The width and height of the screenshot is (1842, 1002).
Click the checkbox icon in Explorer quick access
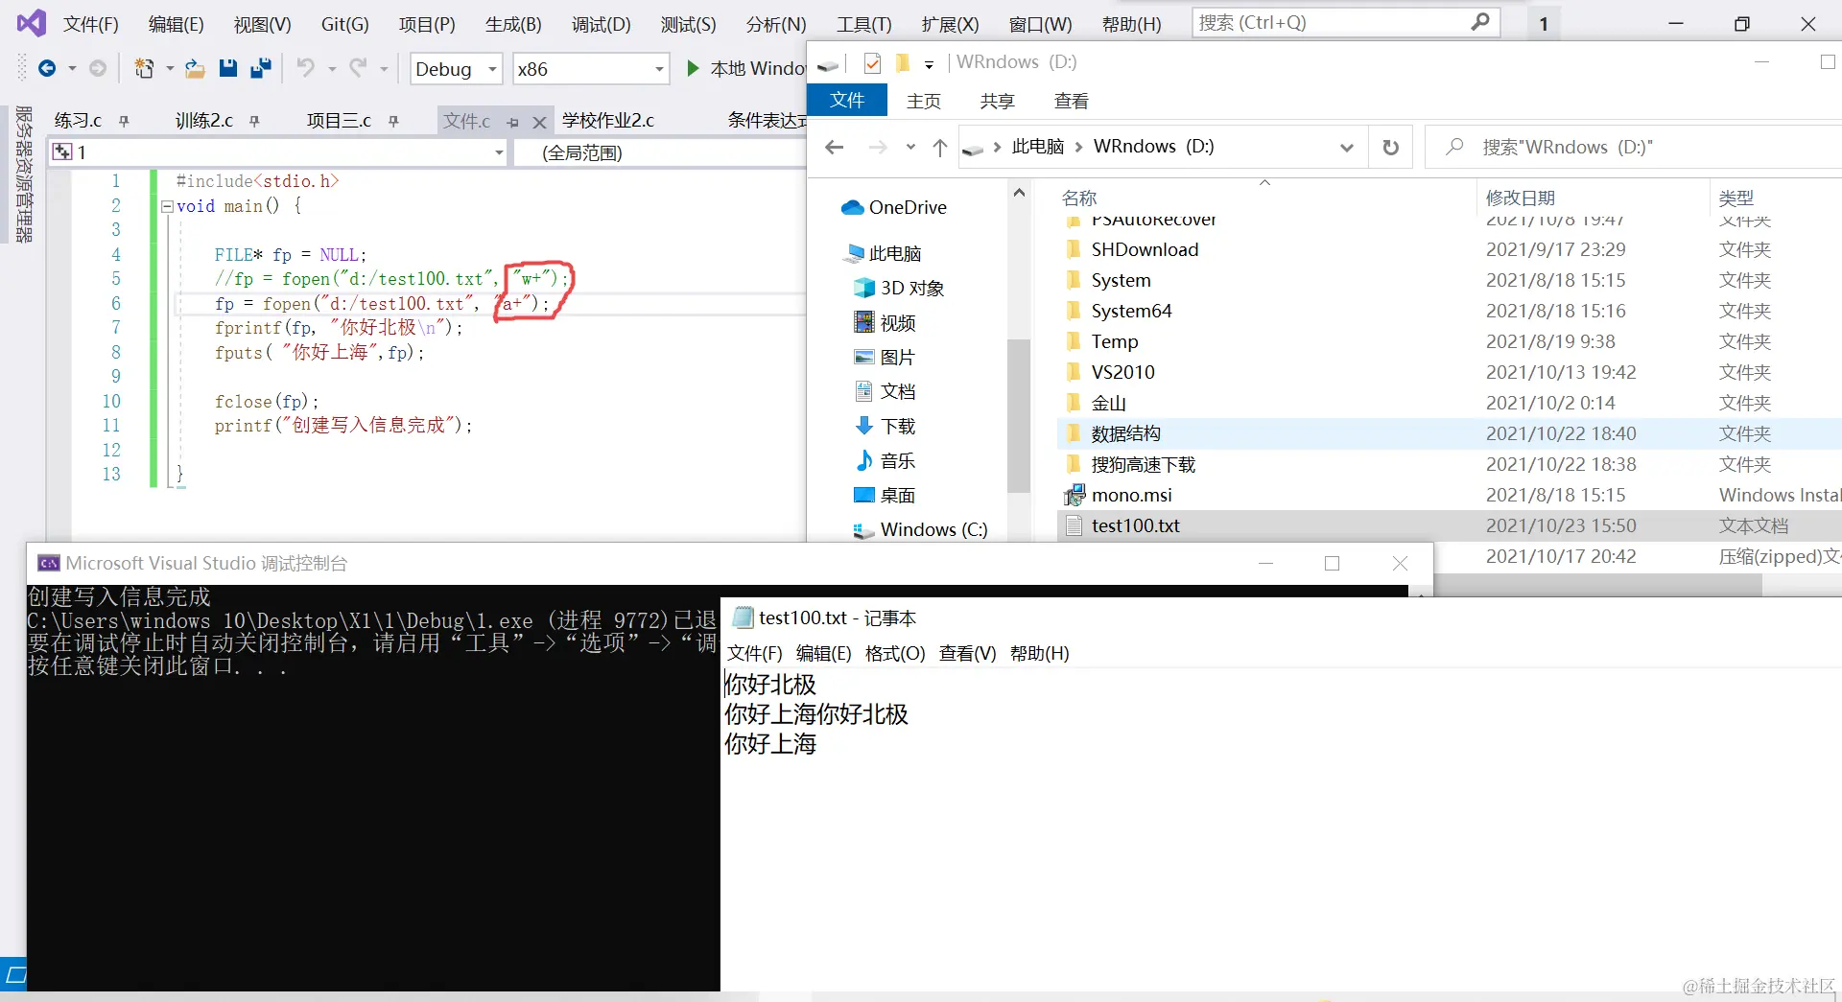click(x=872, y=63)
